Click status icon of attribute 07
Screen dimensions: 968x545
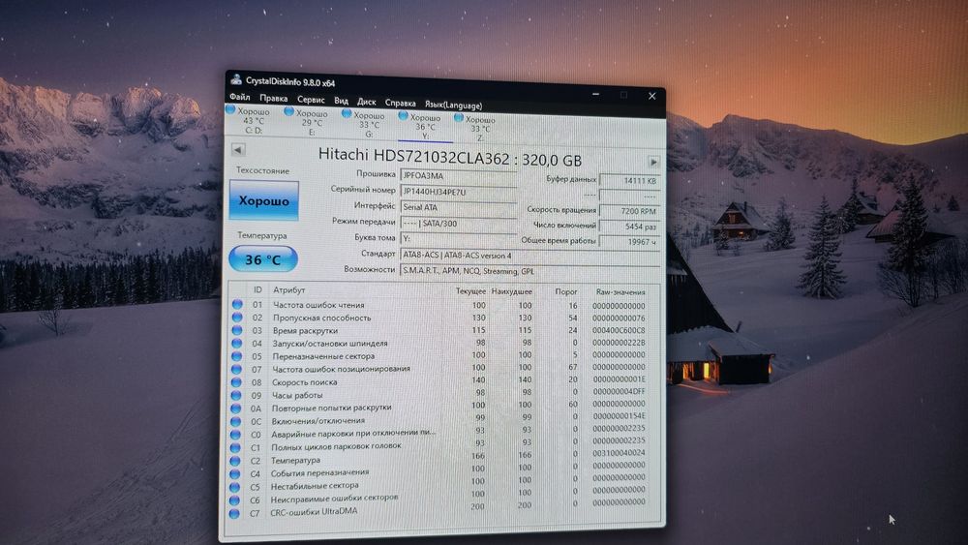coord(236,369)
